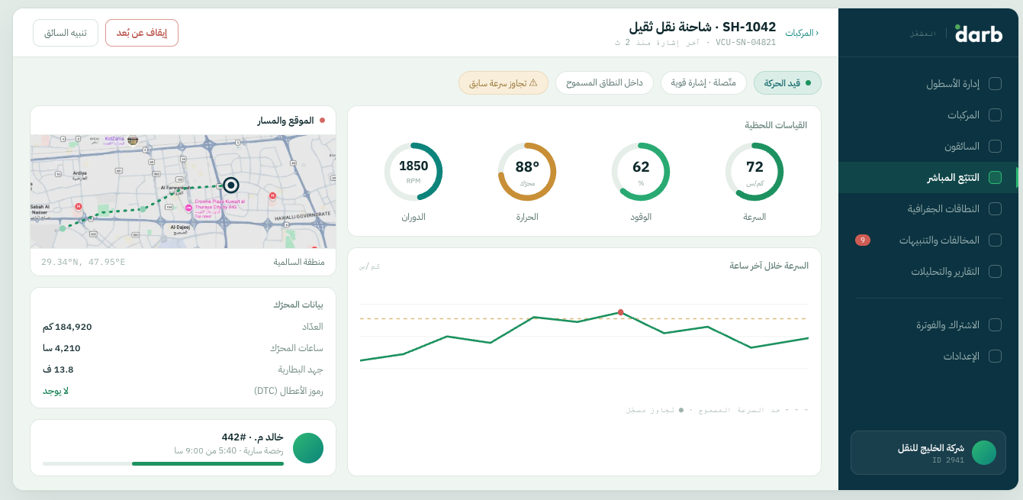
Task: Click the SH-1042 · شاحنة نقل ثقيل title
Action: (x=703, y=27)
